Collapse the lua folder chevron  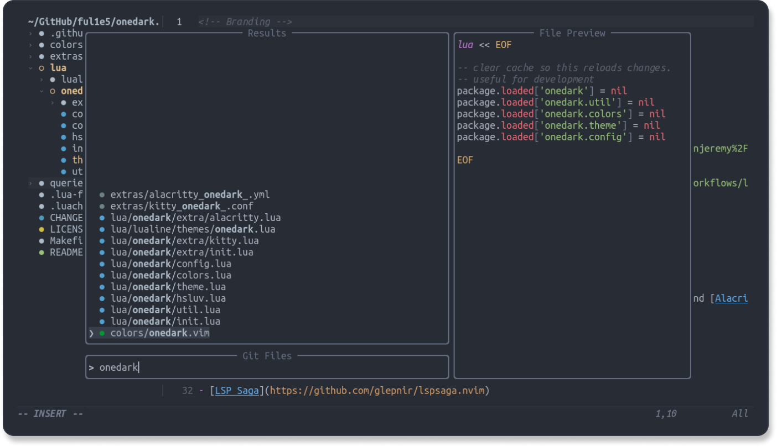(30, 68)
